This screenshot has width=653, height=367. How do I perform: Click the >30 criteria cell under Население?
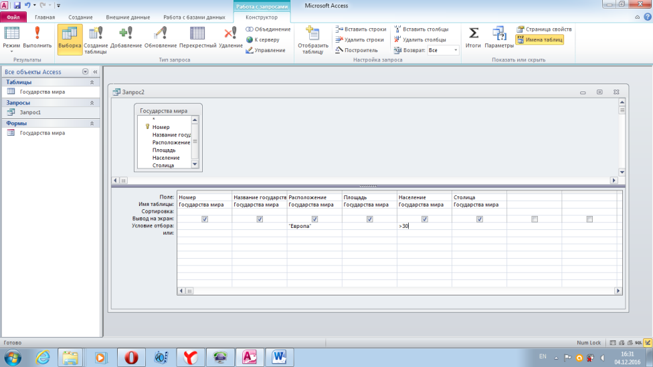click(424, 226)
